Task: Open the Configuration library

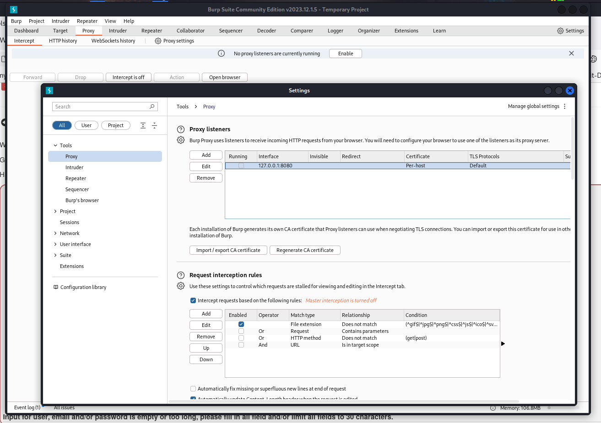Action: click(83, 287)
